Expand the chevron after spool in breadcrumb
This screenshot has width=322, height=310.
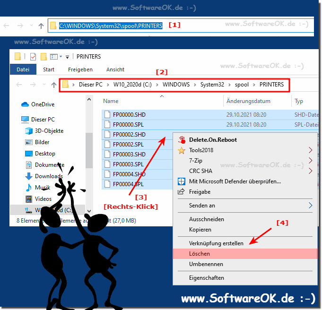[x=254, y=85]
